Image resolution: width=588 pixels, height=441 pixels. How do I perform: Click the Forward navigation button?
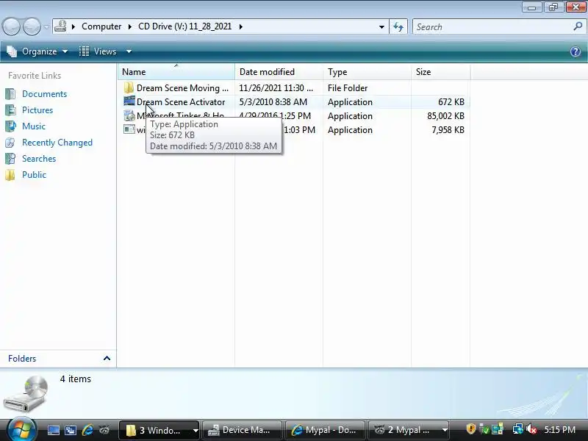tap(32, 27)
